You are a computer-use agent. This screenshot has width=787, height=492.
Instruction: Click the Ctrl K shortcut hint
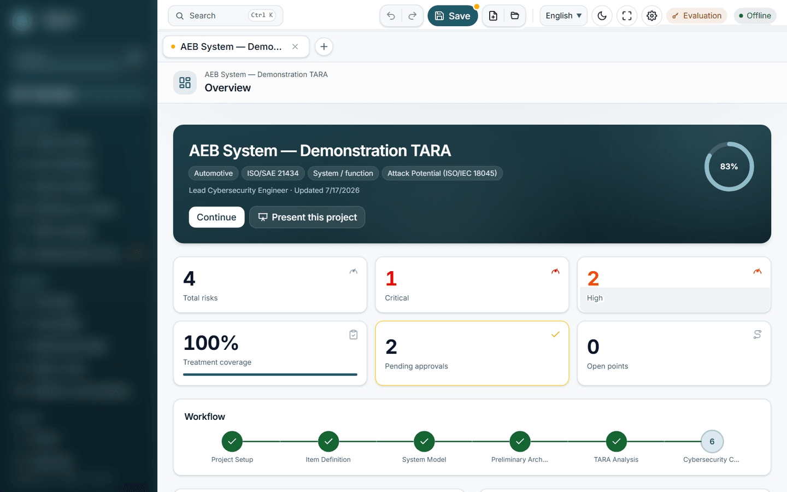point(262,15)
